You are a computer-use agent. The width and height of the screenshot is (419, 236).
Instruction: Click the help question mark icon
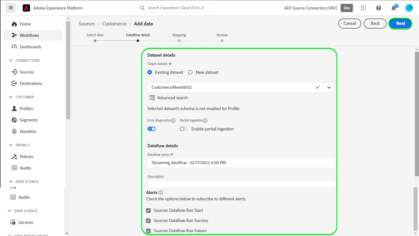tap(379, 8)
